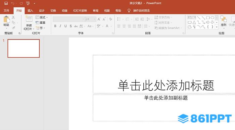Open the 版式 layout dropdown
Image resolution: width=235 pixels, height=130 pixels.
coord(42,17)
